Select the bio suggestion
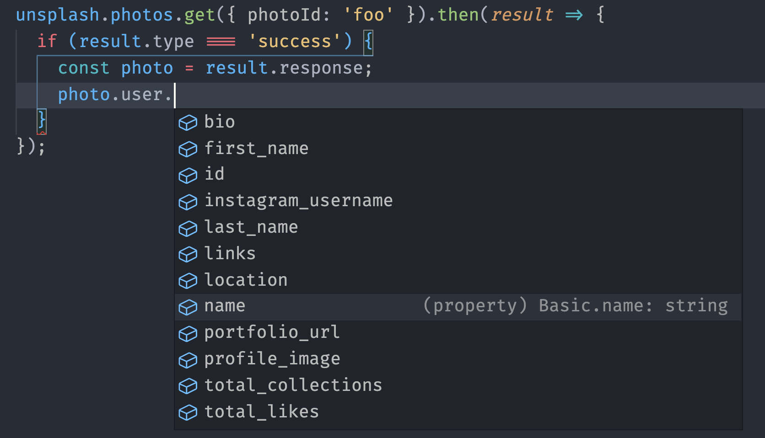Screen dimensions: 765x438 [458, 122]
